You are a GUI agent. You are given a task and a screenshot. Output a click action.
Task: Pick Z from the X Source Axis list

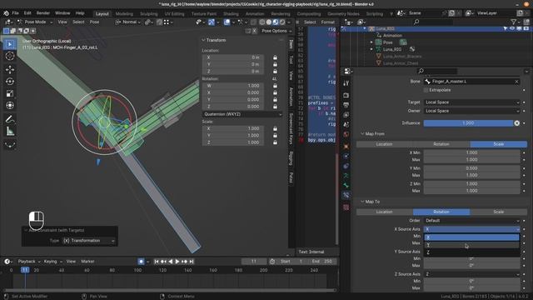pos(471,252)
